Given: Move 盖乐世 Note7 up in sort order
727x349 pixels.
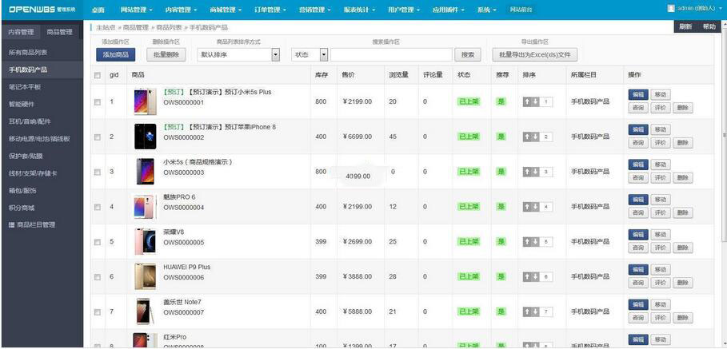Looking at the screenshot, I should click(527, 312).
